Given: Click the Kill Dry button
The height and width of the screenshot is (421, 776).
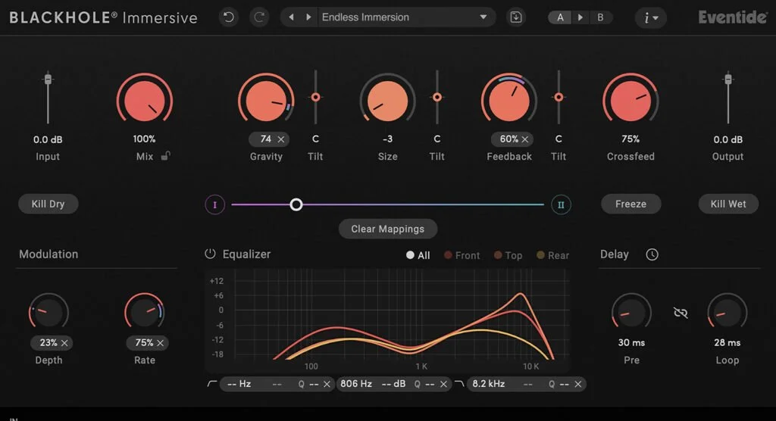Looking at the screenshot, I should click(x=48, y=204).
